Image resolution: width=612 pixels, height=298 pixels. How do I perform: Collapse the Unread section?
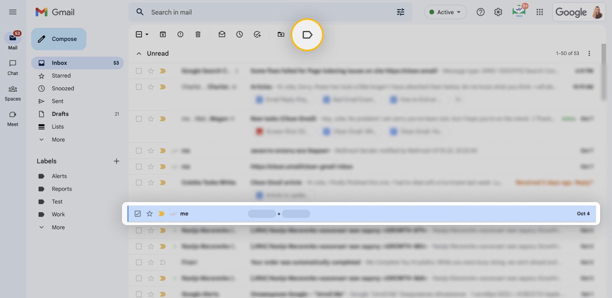139,53
